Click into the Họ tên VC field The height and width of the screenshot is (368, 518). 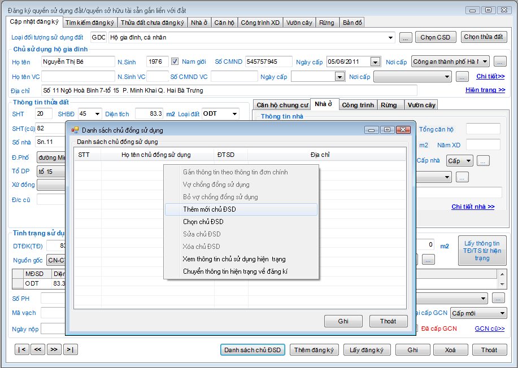(x=77, y=77)
